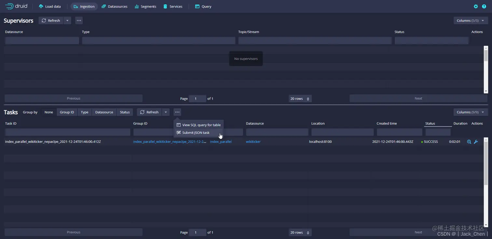Image resolution: width=492 pixels, height=239 pixels.
Task: Click Tasks Previous page button
Action: (x=74, y=232)
